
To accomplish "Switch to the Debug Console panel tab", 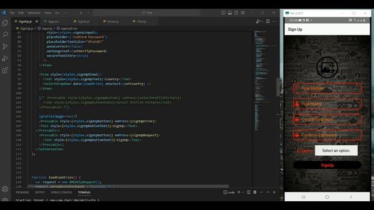I will click(61, 192).
